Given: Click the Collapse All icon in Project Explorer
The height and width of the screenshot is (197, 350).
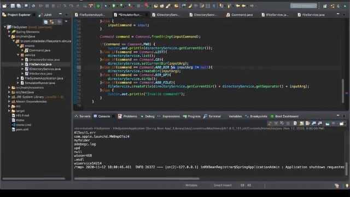Looking at the screenshot, I should pos(46,22).
